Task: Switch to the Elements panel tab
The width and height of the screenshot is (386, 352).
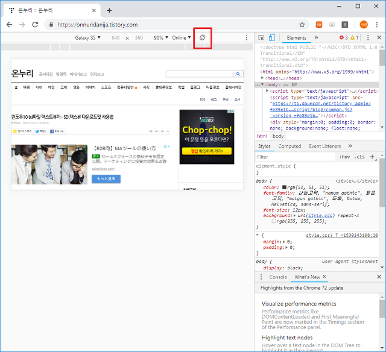Action: coord(296,37)
